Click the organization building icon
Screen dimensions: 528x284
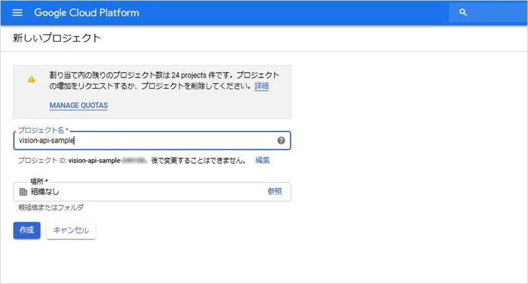[x=23, y=192]
